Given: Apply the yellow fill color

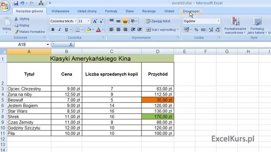Looking at the screenshot, I should coord(89,30).
